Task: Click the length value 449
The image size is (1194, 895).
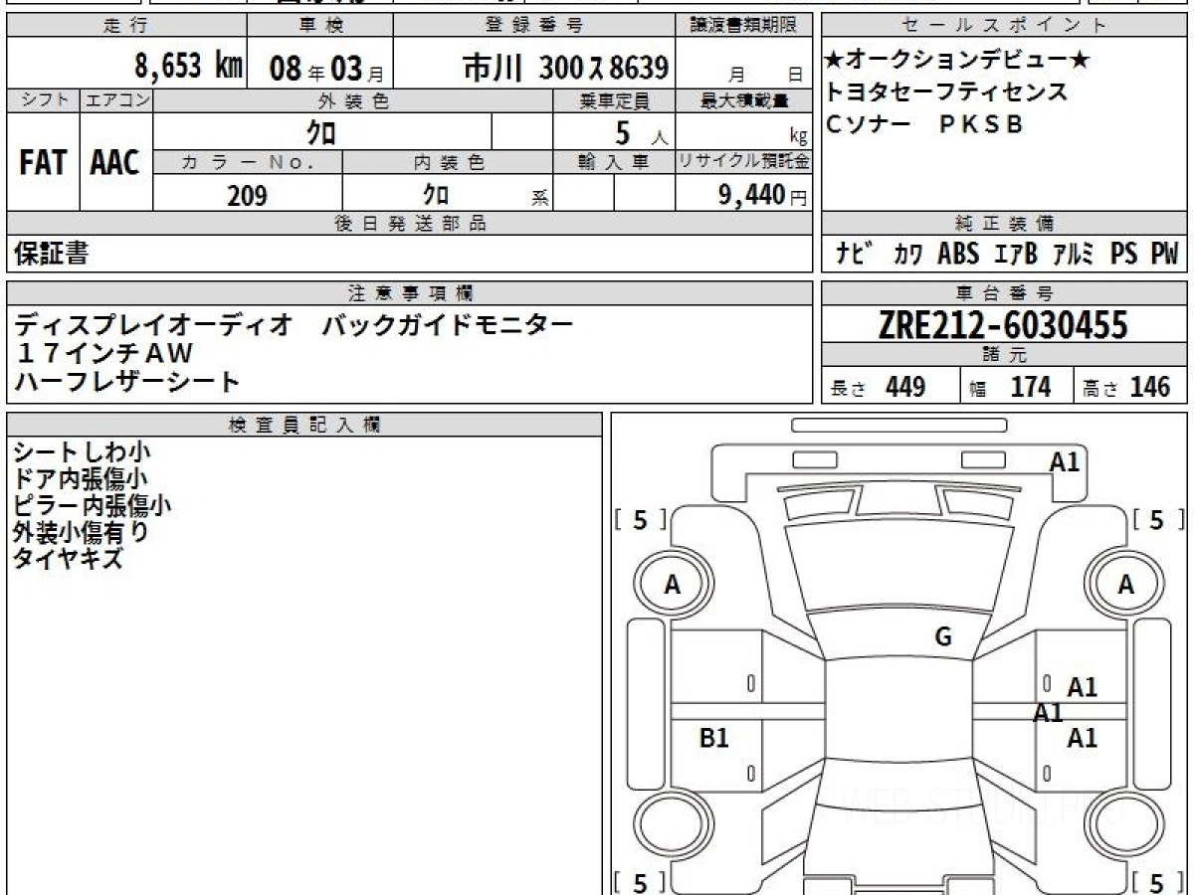Action: coord(905,387)
